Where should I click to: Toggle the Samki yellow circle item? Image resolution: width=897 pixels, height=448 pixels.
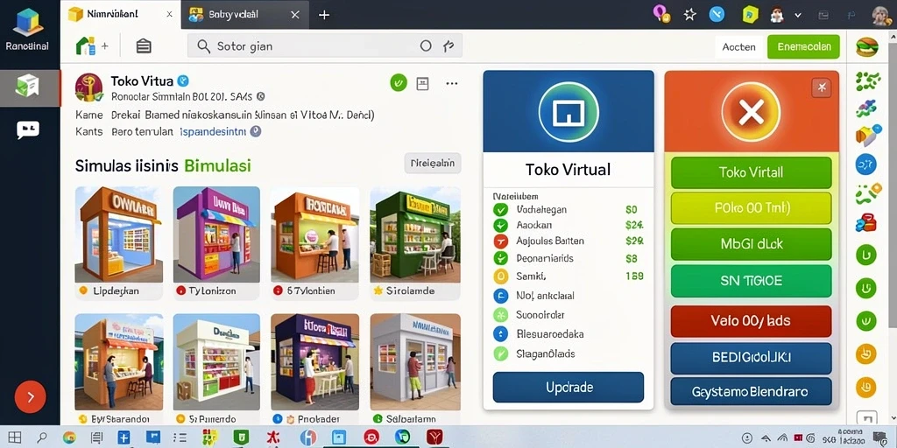[x=500, y=276]
